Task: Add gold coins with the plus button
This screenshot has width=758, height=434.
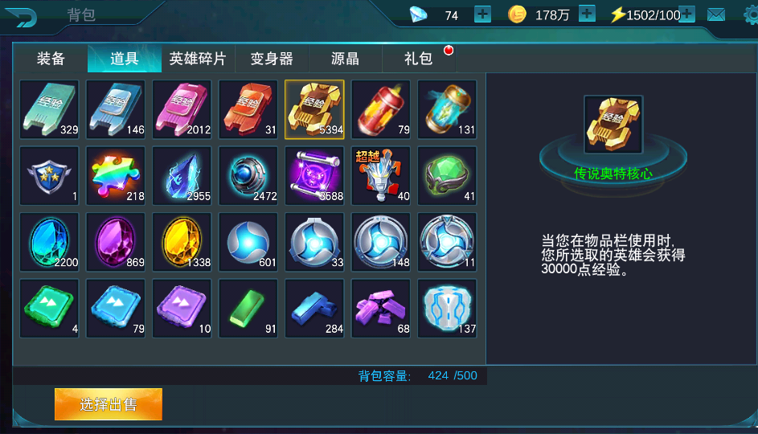Action: [587, 14]
